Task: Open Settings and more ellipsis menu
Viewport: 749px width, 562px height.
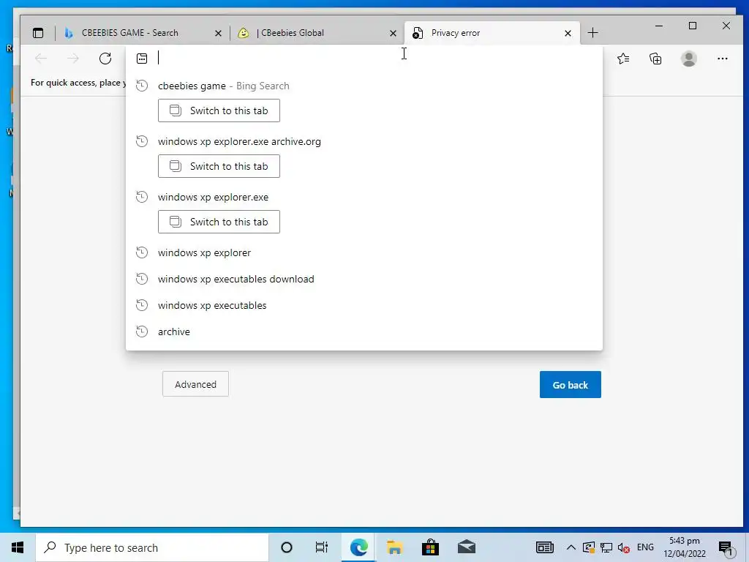Action: tap(722, 59)
